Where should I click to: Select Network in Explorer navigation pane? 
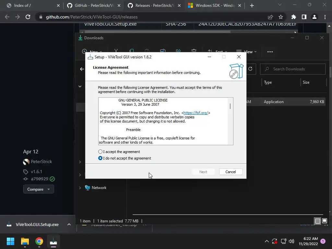99,188
